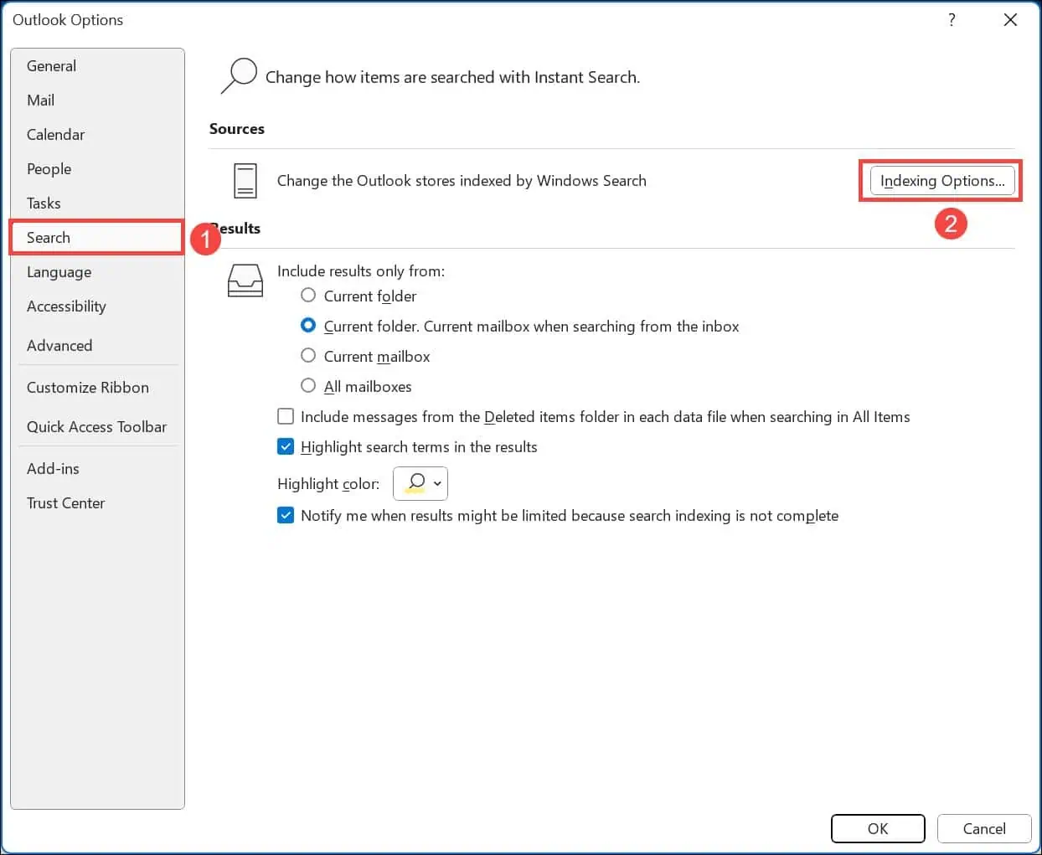
Task: Open the Calendar options category
Action: click(97, 135)
